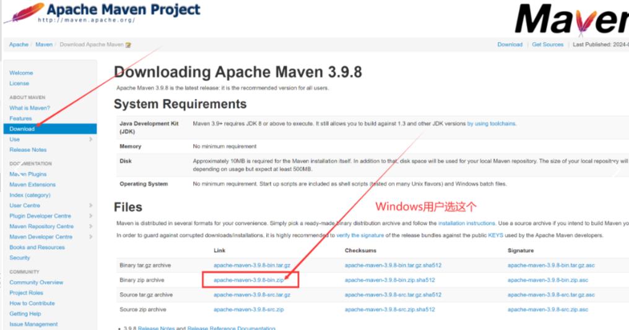
Task: Click the top-right Download link
Action: (510, 44)
